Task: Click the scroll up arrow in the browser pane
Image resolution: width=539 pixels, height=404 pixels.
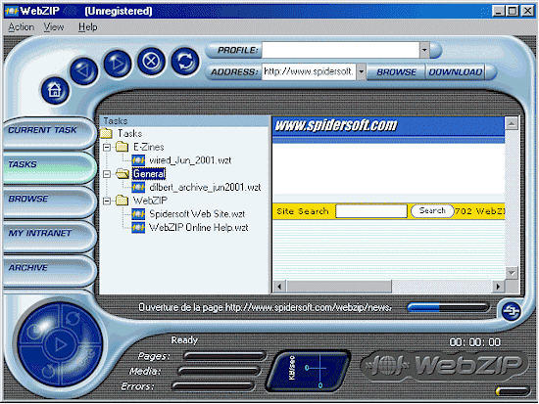Action: click(x=512, y=123)
